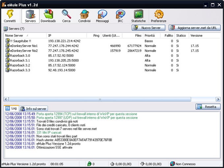Click the 157919 users value

pos(115,51)
